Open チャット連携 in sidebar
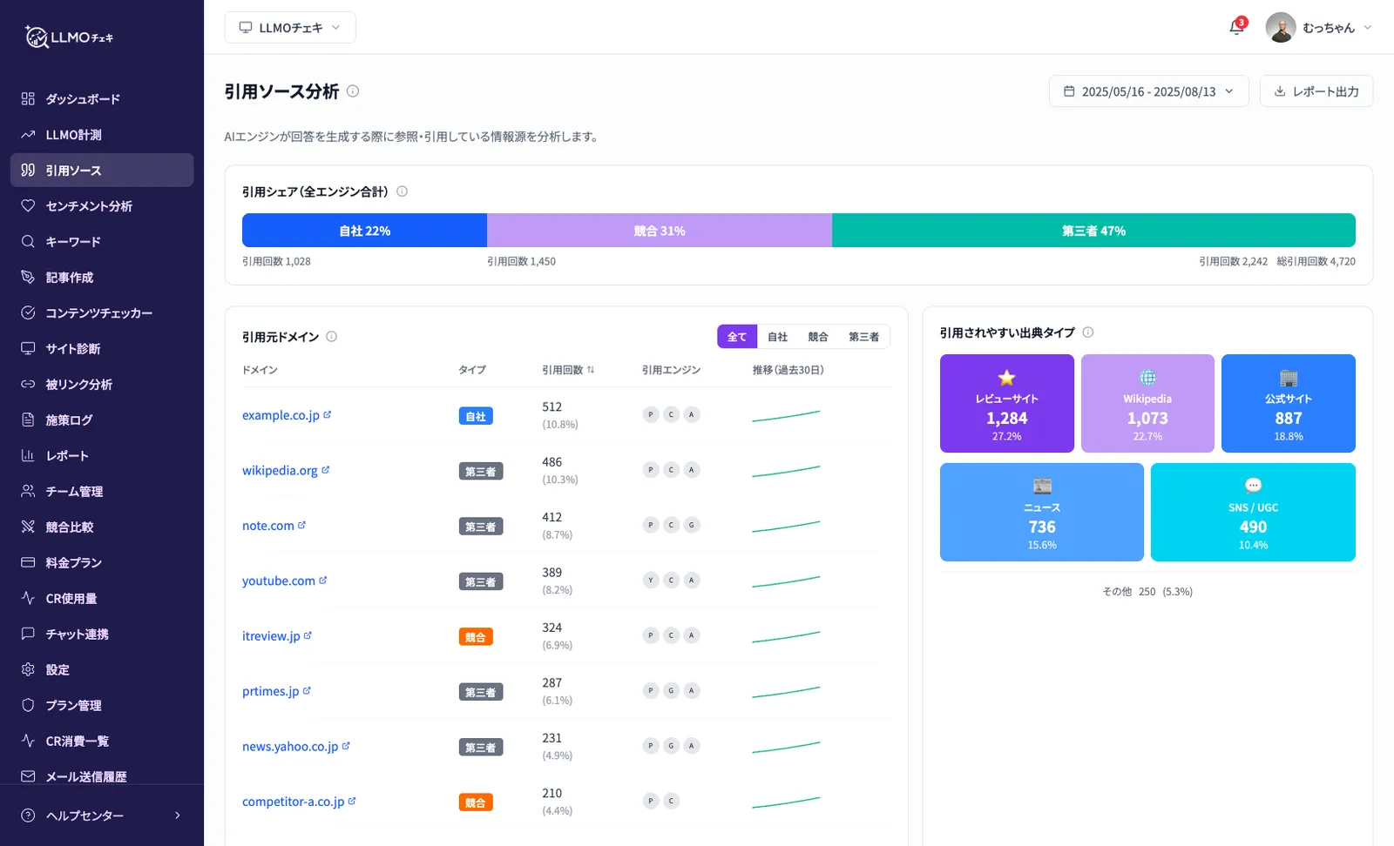 [x=102, y=634]
